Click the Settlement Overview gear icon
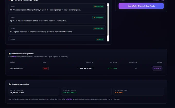Image resolution: width=175 pixels, height=108 pixels. [10, 84]
